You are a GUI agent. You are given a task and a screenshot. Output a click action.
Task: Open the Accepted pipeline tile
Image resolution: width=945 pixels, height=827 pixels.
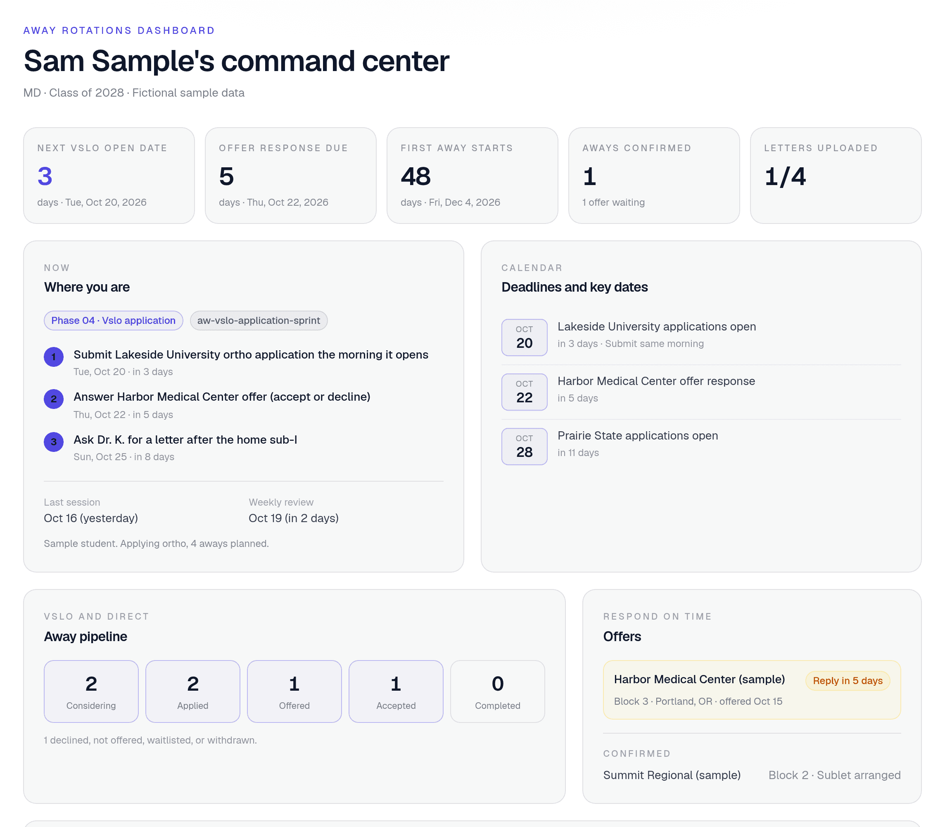click(396, 692)
